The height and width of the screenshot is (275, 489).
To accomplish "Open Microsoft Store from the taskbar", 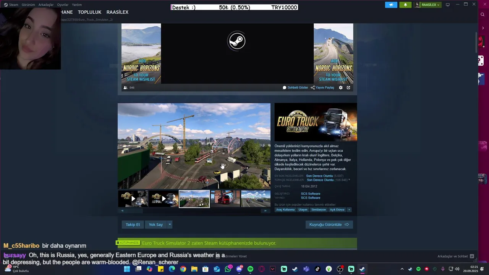I will click(x=206, y=269).
